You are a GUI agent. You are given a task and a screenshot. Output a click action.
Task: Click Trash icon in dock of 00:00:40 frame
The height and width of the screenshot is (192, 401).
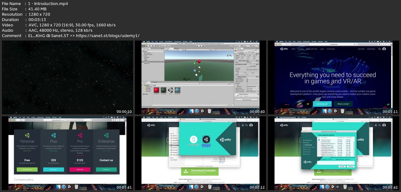(x=209, y=111)
